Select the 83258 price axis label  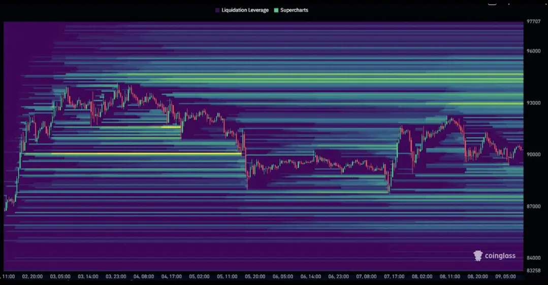(x=534, y=270)
